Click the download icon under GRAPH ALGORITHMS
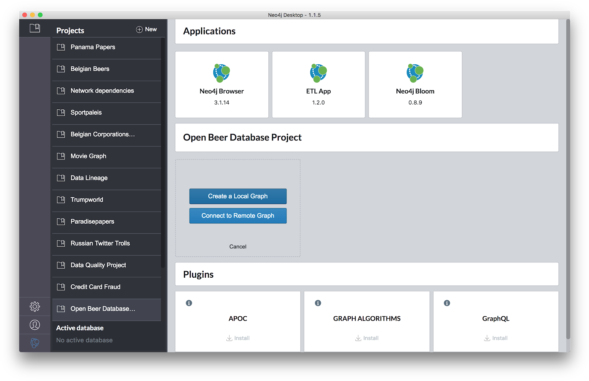This screenshot has height=381, width=589. tap(358, 338)
